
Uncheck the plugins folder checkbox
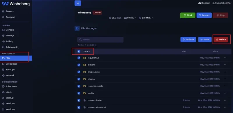(x=79, y=79)
